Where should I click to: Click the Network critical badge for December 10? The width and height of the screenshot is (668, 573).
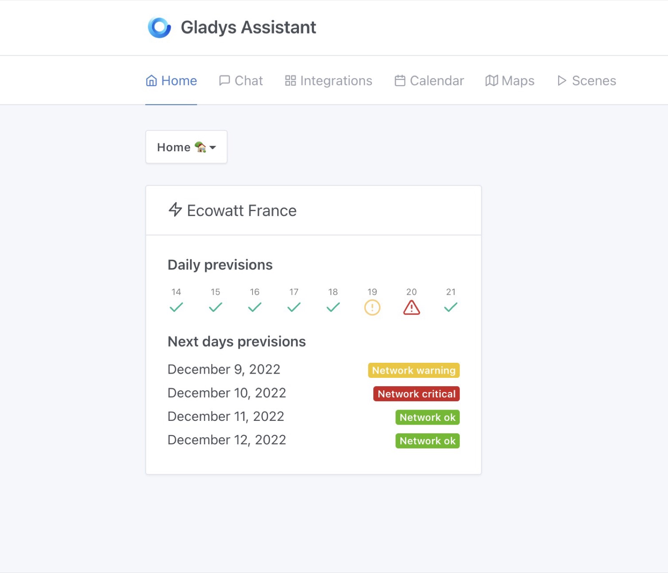pyautogui.click(x=416, y=394)
